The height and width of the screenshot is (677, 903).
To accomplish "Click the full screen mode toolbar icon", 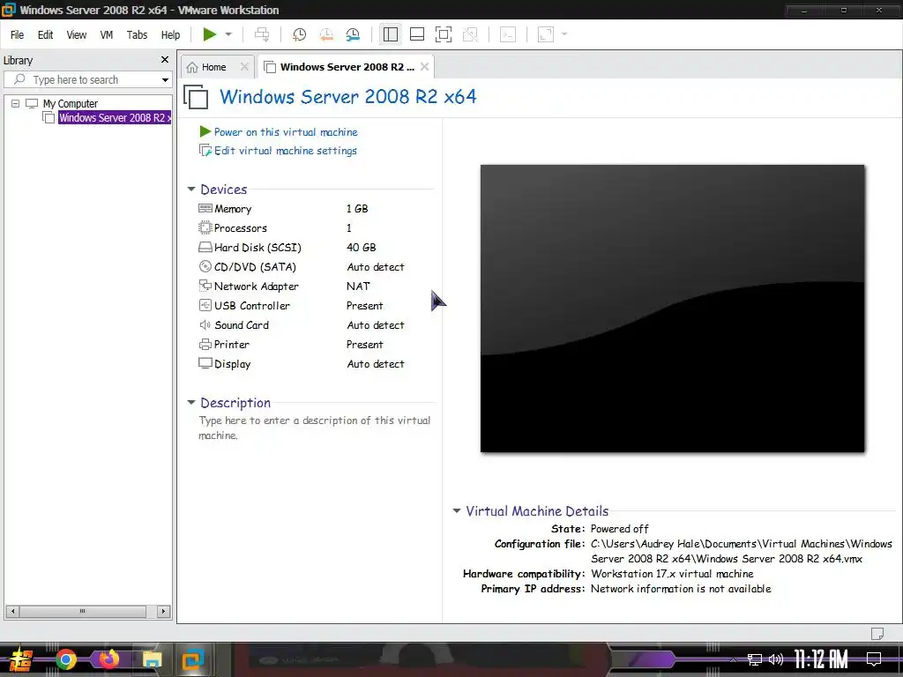I will pyautogui.click(x=444, y=34).
